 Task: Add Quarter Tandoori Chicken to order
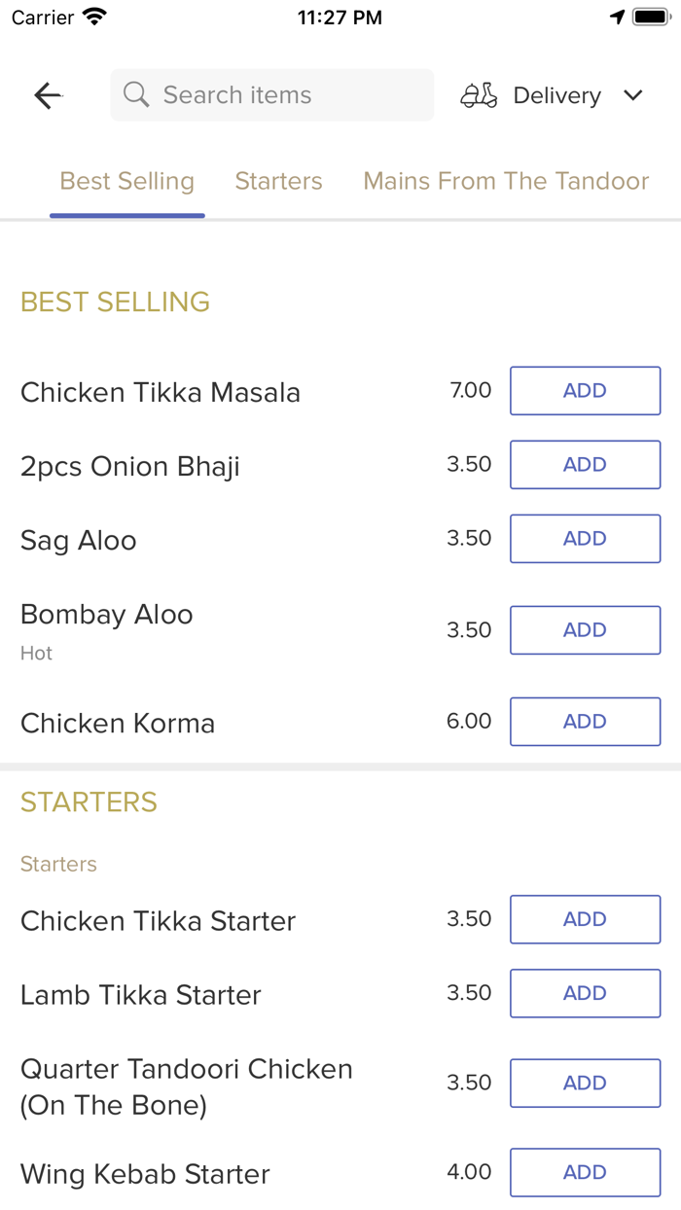pyautogui.click(x=585, y=1083)
